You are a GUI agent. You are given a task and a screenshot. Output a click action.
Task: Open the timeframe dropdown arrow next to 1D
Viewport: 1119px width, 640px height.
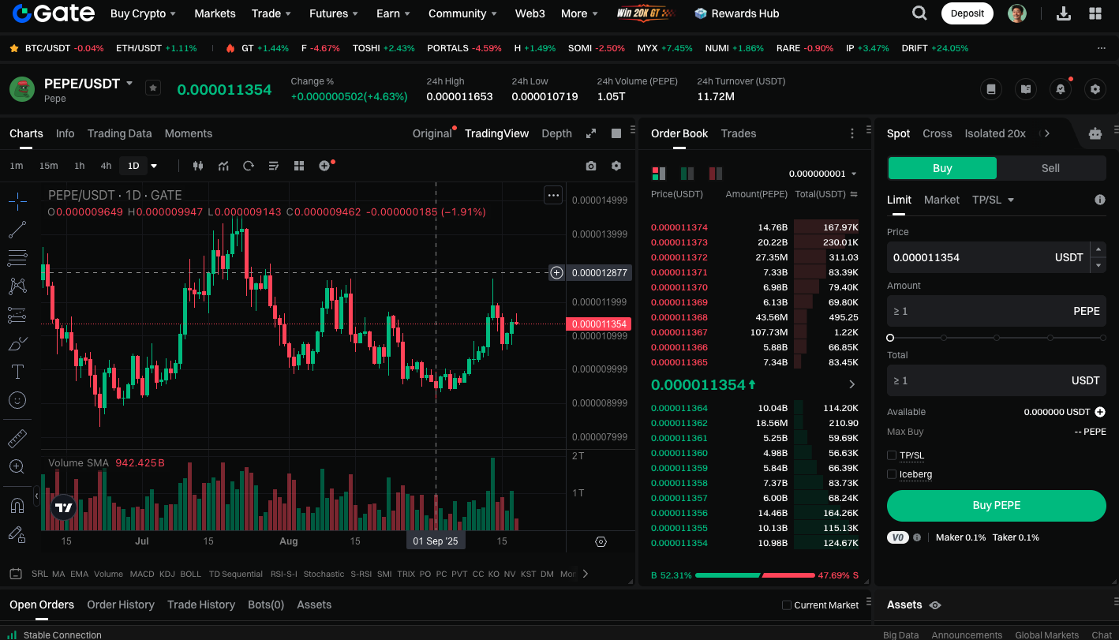coord(154,166)
